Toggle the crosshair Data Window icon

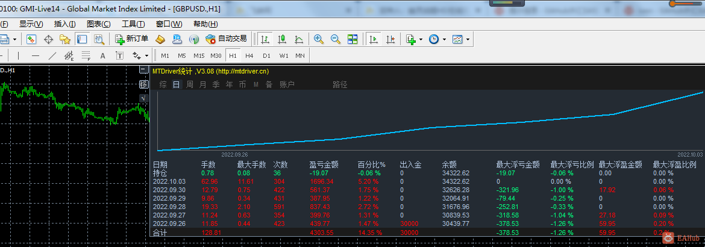point(48,39)
